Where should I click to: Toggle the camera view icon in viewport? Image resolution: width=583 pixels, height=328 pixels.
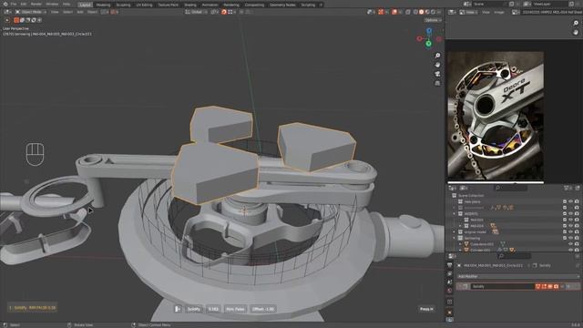click(437, 74)
